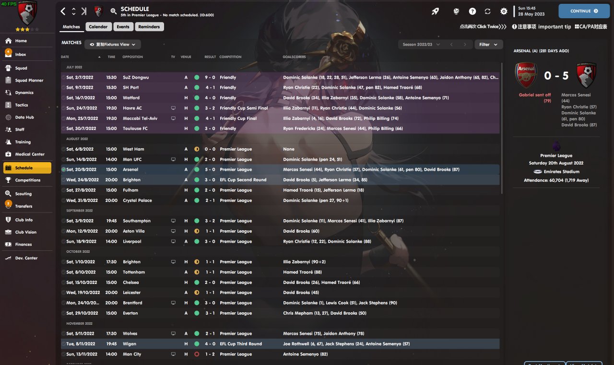The image size is (614, 365).
Task: Open the Tactics screen in sidebar
Action: pos(22,105)
